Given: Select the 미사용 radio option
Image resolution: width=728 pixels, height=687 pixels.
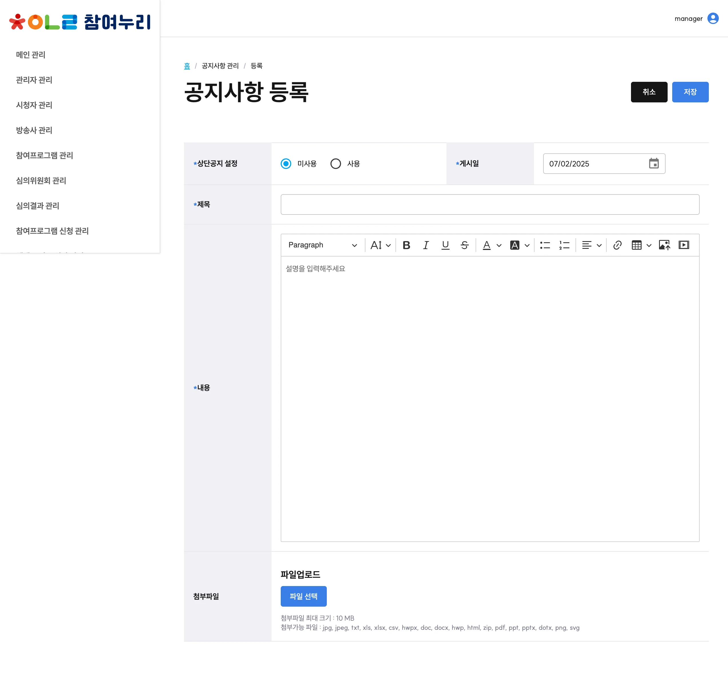Looking at the screenshot, I should [286, 164].
